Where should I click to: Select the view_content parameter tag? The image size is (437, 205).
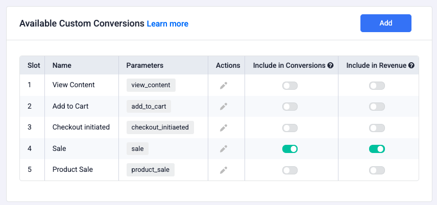point(151,85)
